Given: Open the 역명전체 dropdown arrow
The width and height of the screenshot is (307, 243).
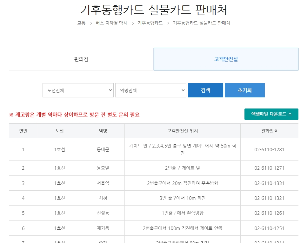Looking at the screenshot, I should 183,90.
